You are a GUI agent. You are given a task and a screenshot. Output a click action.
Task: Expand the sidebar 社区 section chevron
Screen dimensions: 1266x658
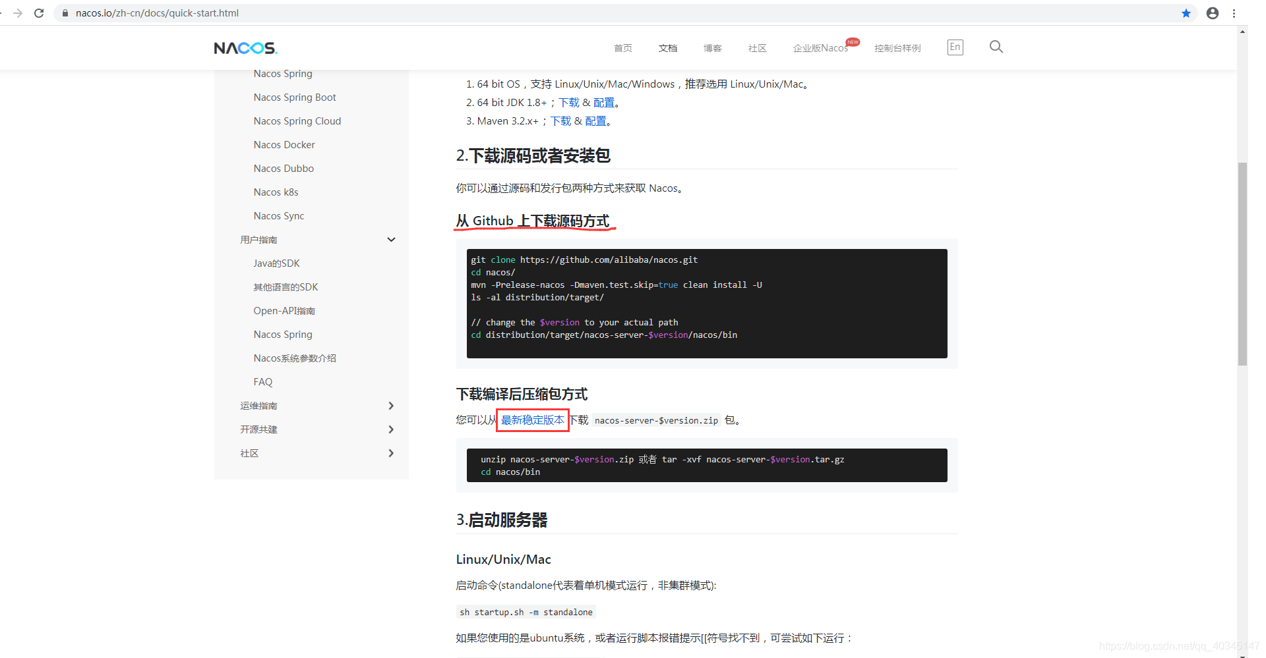pyautogui.click(x=391, y=453)
